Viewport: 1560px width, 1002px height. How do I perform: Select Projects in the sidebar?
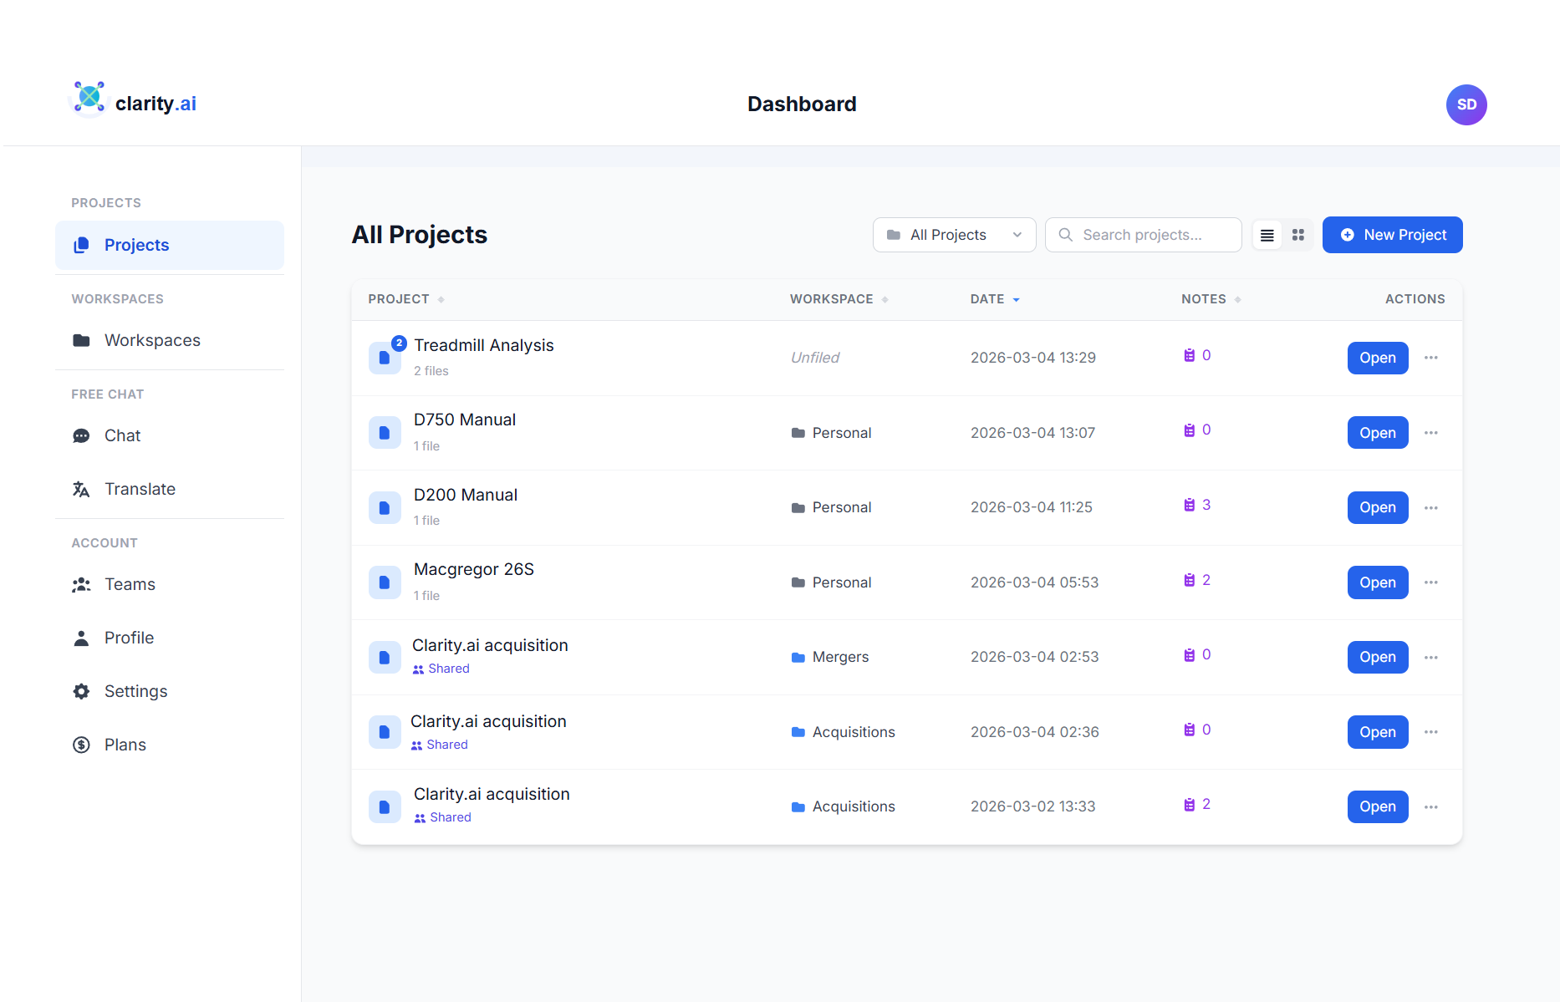tap(136, 245)
